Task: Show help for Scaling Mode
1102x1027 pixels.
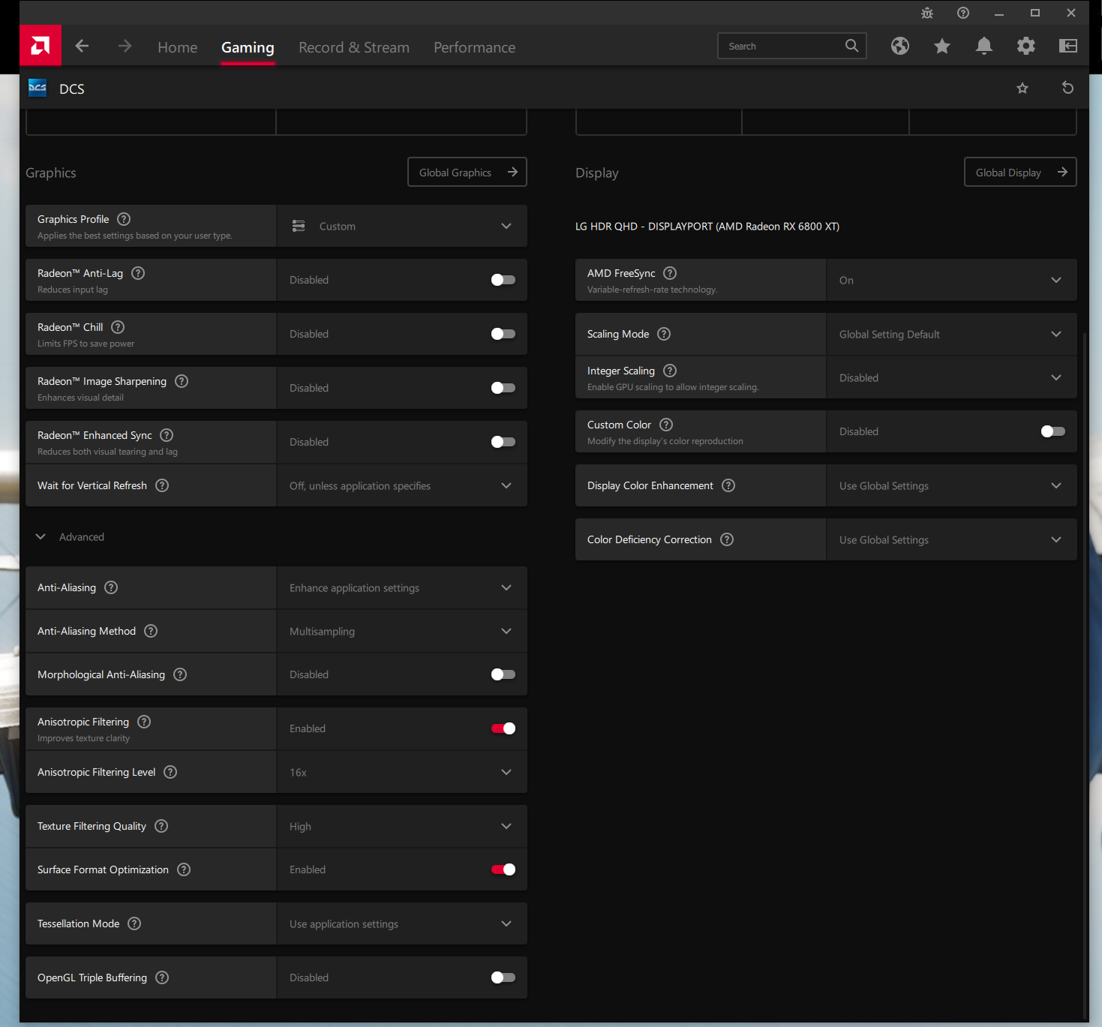Action: (x=664, y=334)
